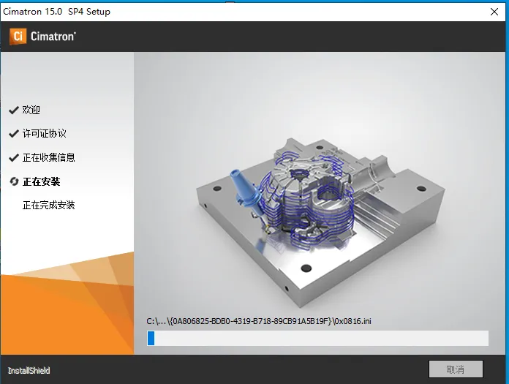Select the 正在完成安装 step label
The width and height of the screenshot is (509, 384).
(49, 205)
